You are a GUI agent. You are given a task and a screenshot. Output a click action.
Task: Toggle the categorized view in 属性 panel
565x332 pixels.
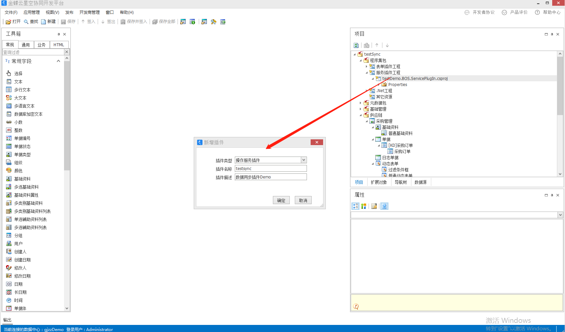355,206
